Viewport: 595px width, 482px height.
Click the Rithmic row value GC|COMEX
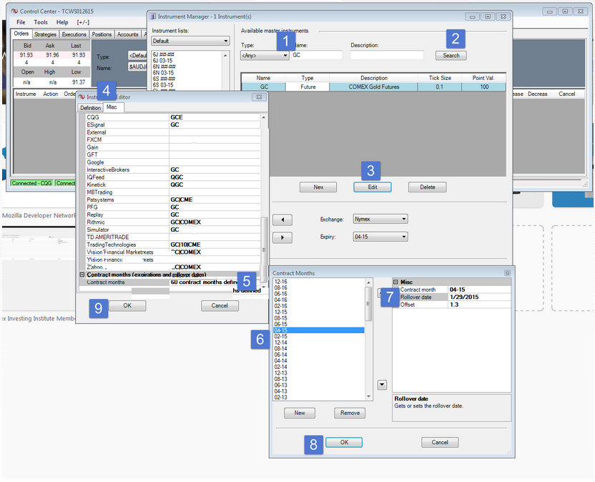tap(215, 222)
